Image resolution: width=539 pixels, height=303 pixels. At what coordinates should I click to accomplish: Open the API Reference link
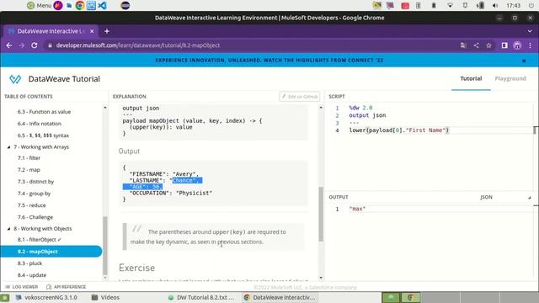click(66, 287)
